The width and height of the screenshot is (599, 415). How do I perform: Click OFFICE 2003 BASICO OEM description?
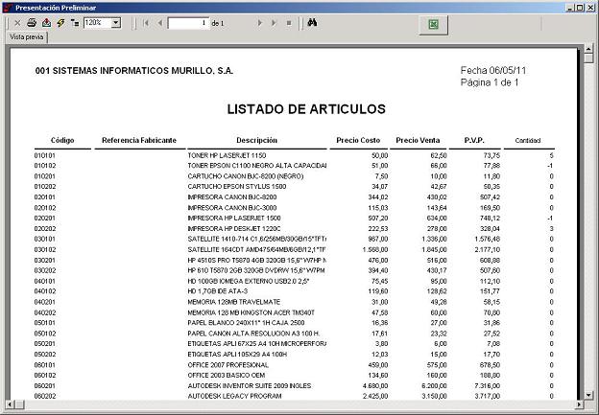pyautogui.click(x=227, y=376)
